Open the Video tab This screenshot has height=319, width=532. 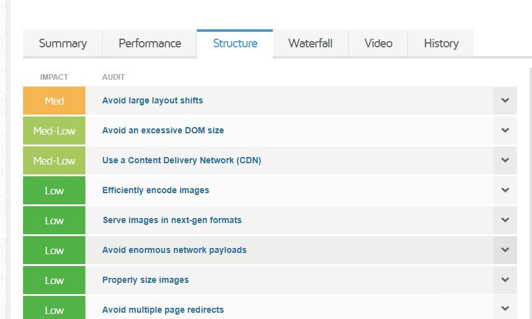378,44
